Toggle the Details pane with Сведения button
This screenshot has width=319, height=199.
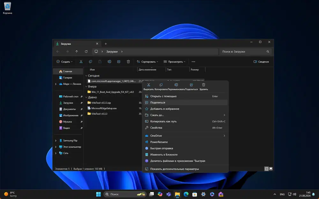click(x=261, y=62)
